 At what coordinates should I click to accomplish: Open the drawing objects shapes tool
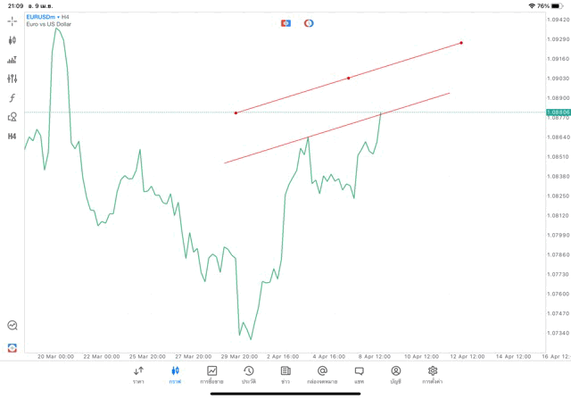coord(12,116)
